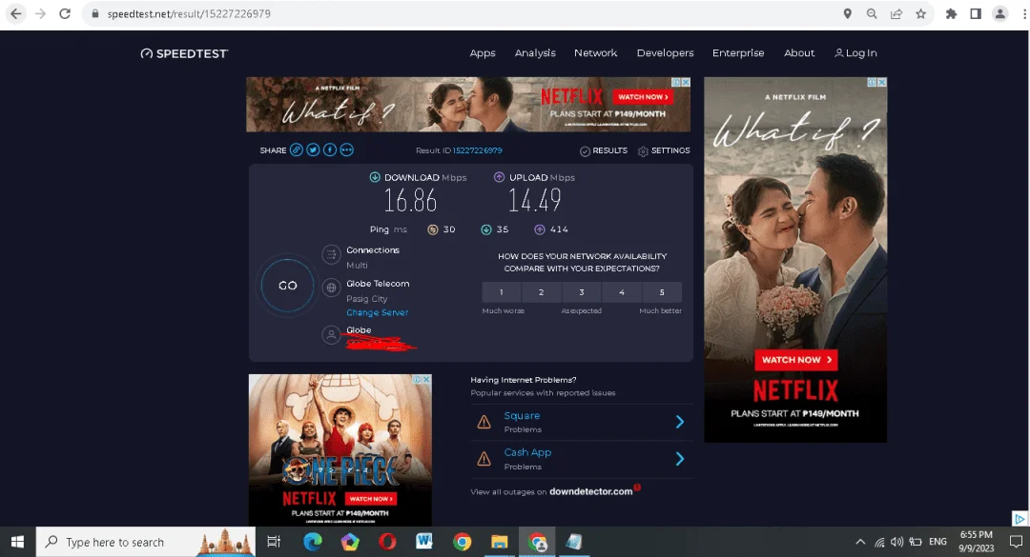This screenshot has height=557, width=1030.
Task: Share result on Twitter
Action: [314, 150]
